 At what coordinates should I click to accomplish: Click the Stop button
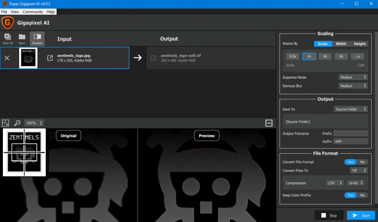[x=329, y=216]
